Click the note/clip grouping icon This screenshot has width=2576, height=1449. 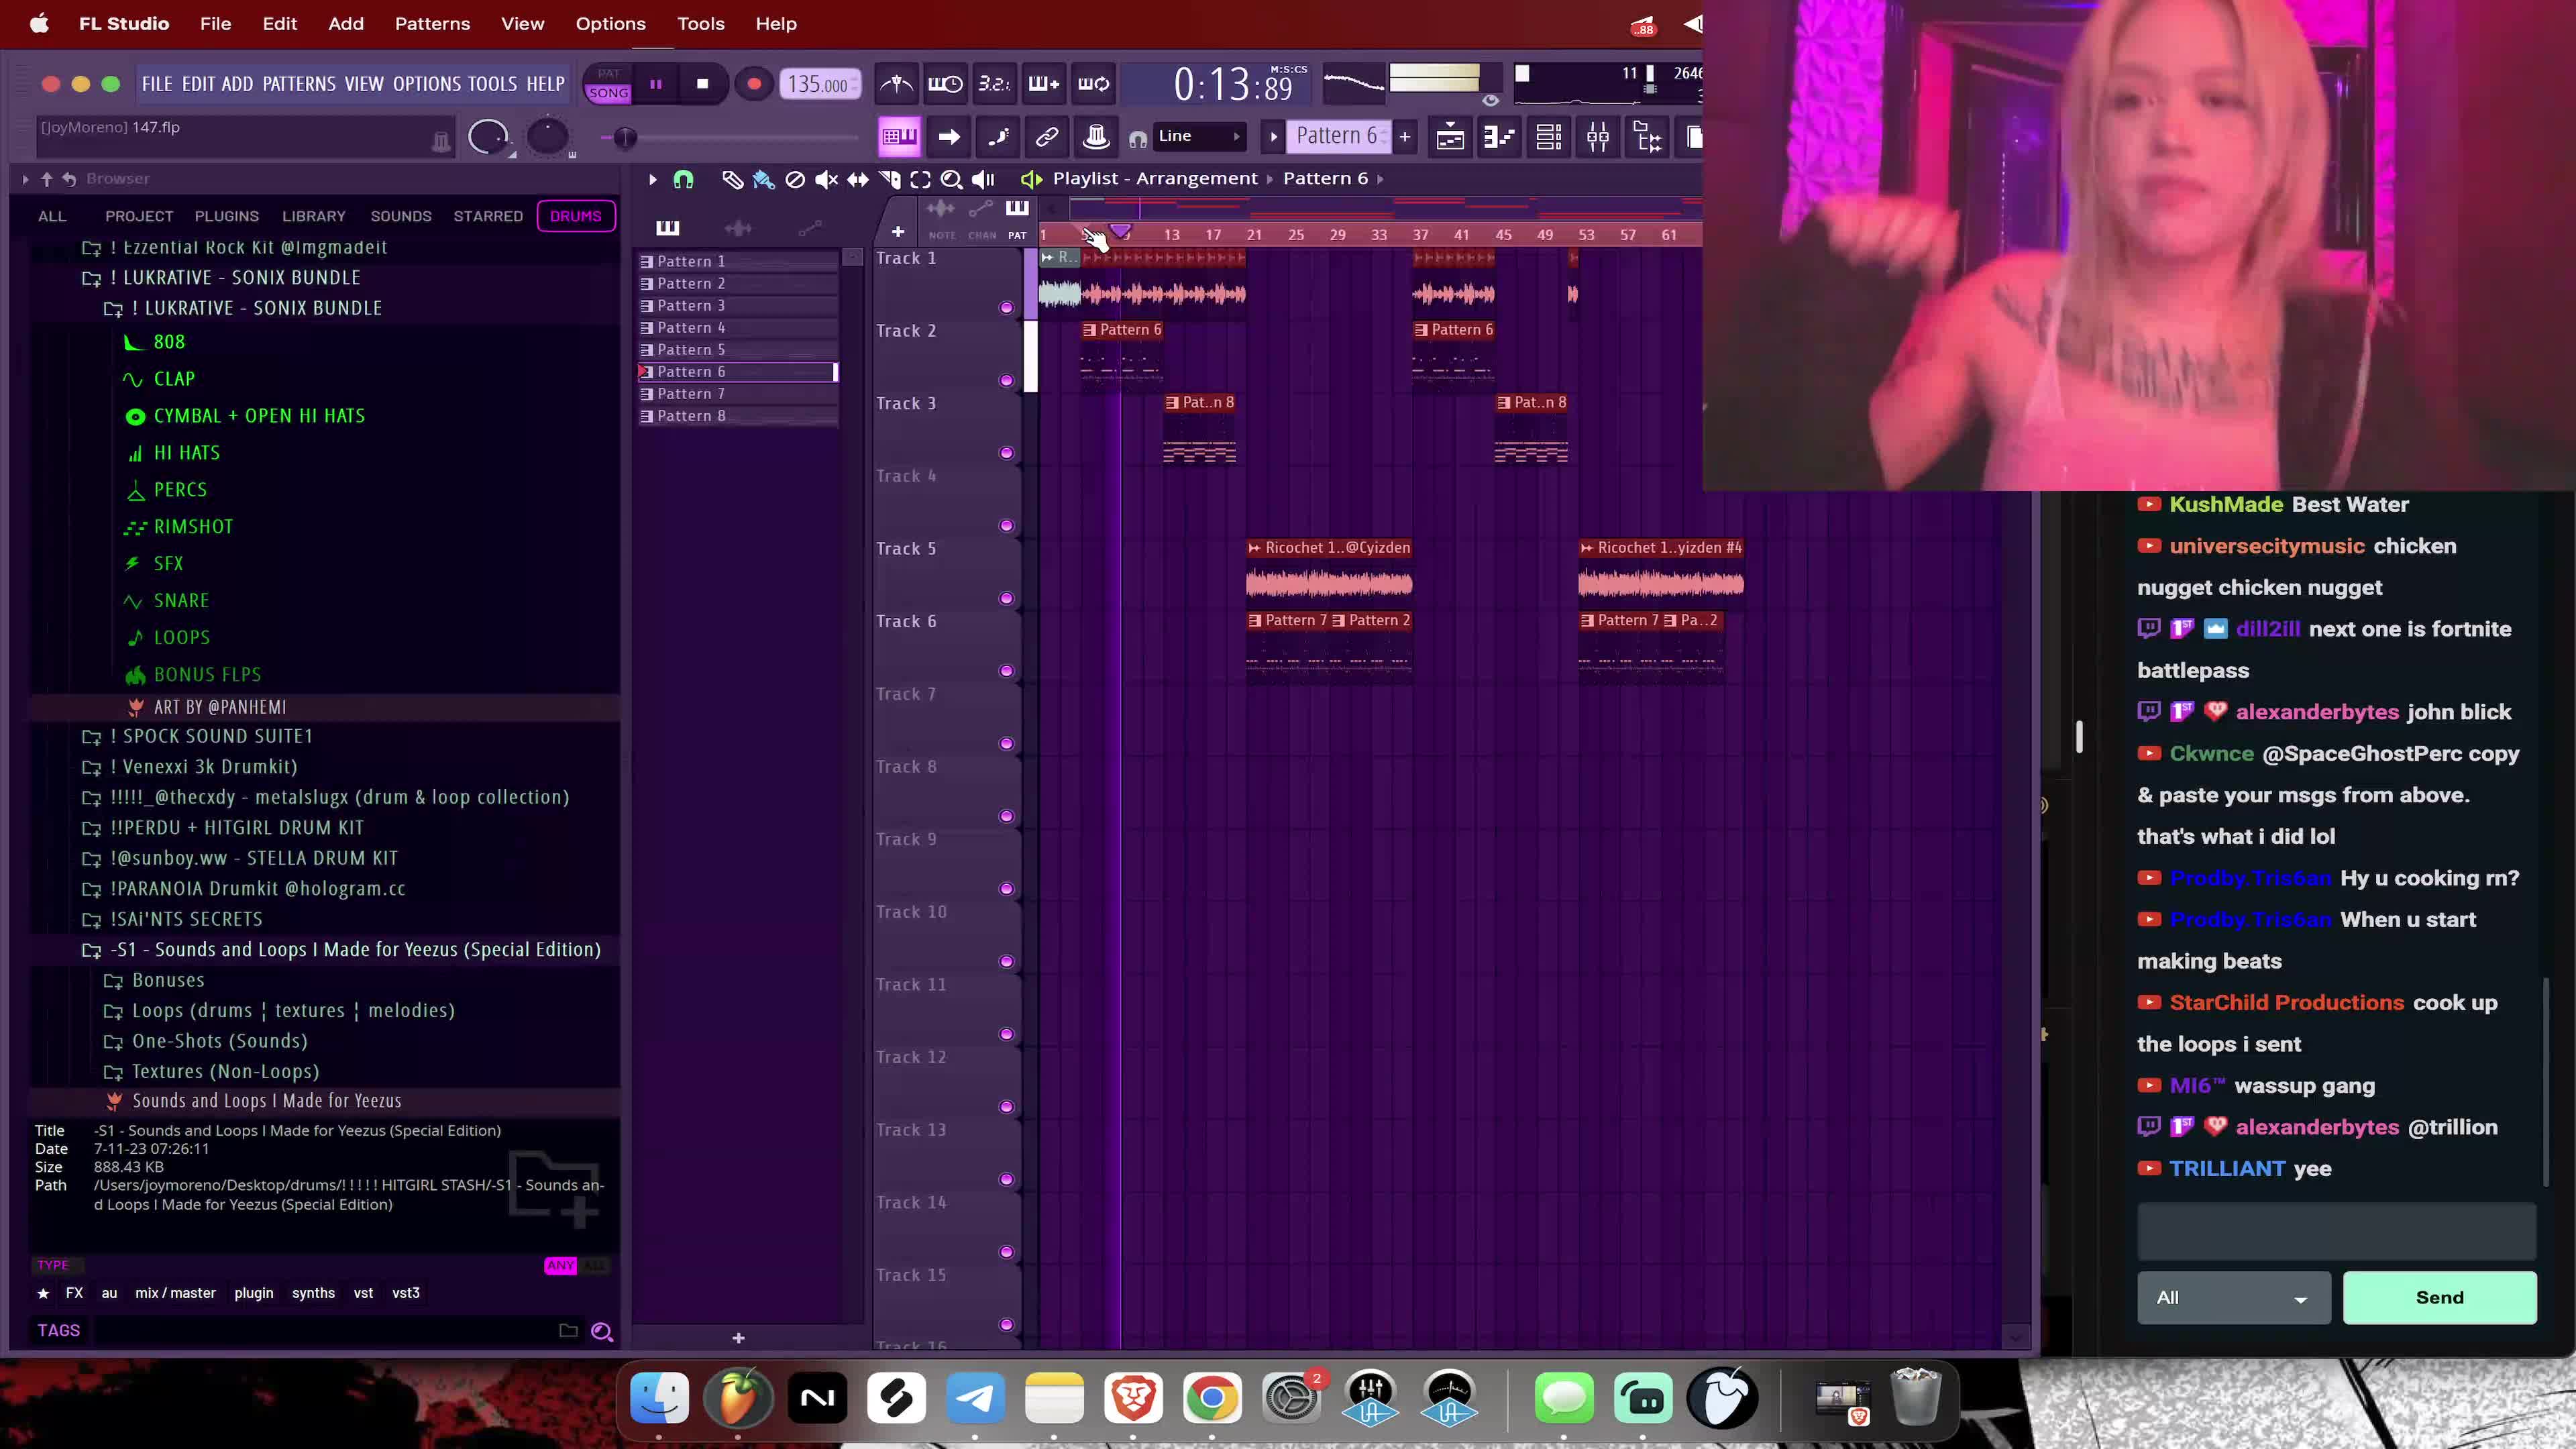click(998, 137)
